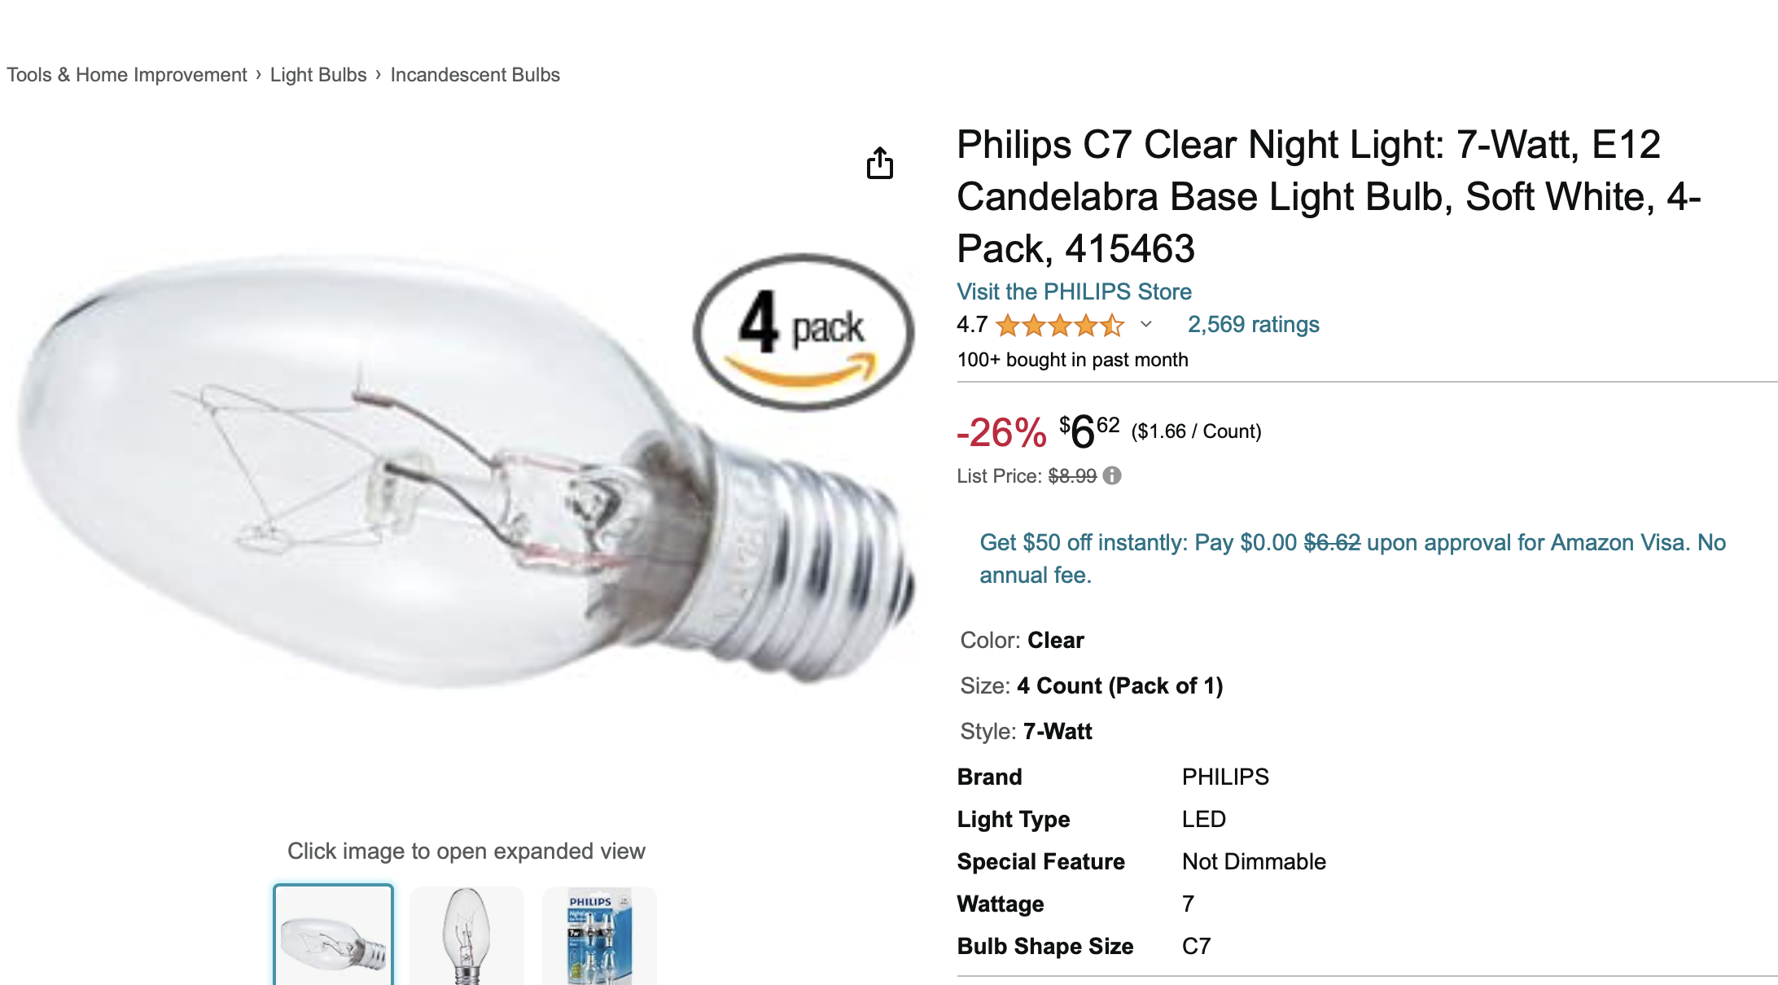Open Tools & Home Improvement breadcrumb

126,75
